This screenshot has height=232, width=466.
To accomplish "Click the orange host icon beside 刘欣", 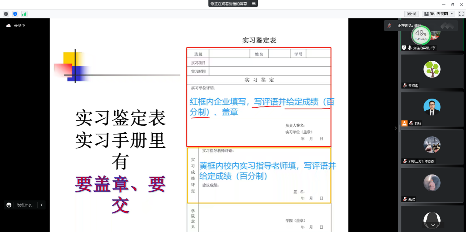I will pos(405,124).
